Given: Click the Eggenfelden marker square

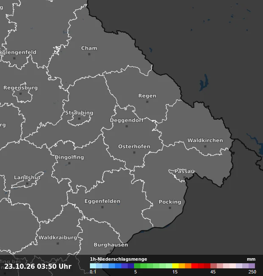Looking at the screenshot, I should pyautogui.click(x=103, y=207).
